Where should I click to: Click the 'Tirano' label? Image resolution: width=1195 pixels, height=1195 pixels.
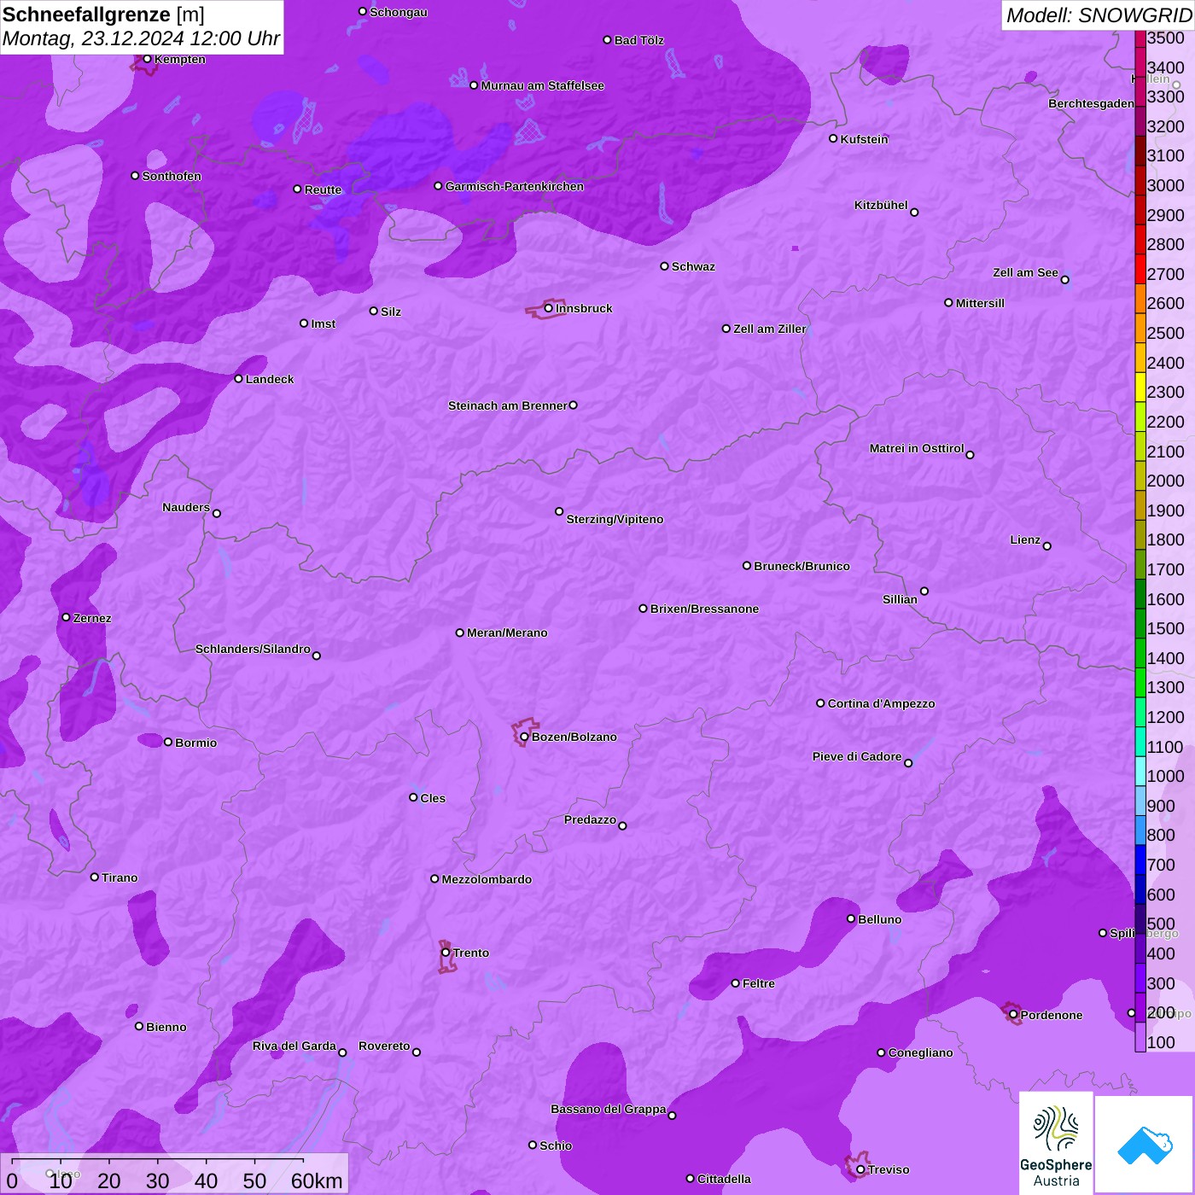(119, 877)
